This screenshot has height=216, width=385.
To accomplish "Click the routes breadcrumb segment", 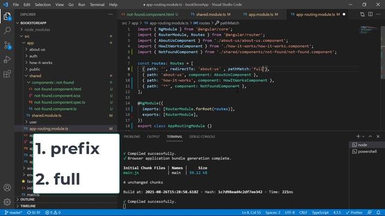I will tap(202, 23).
